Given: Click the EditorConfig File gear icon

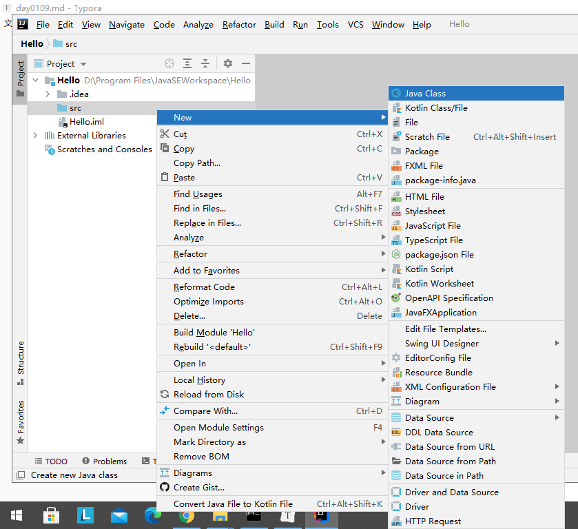Looking at the screenshot, I should click(x=396, y=357).
